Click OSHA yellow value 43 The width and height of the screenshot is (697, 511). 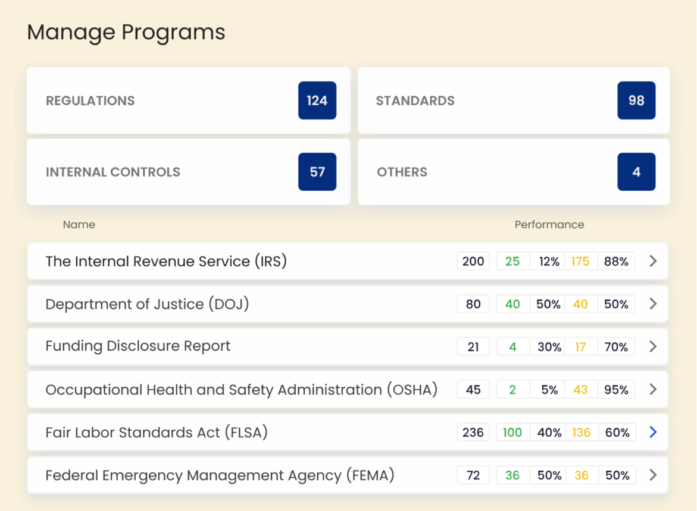point(580,389)
